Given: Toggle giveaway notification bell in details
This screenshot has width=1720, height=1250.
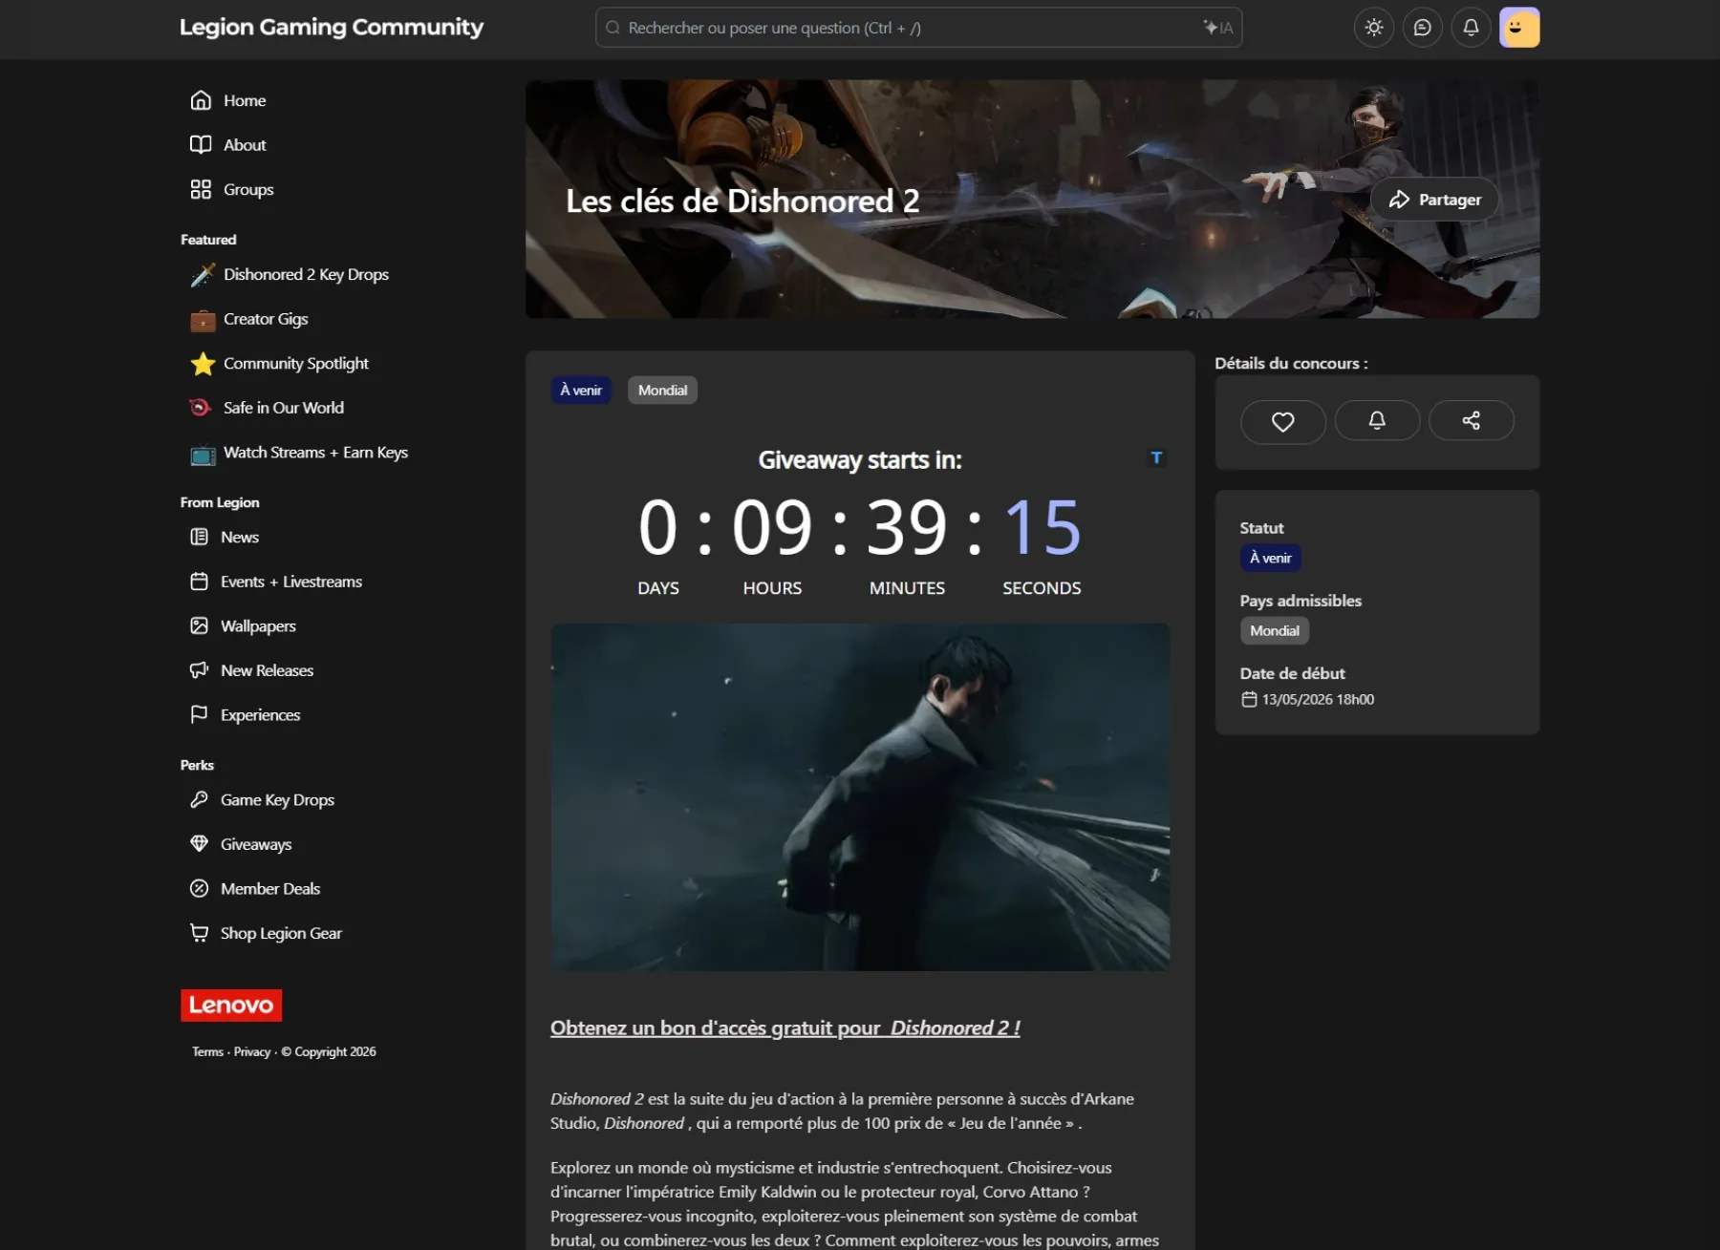Looking at the screenshot, I should pos(1377,421).
